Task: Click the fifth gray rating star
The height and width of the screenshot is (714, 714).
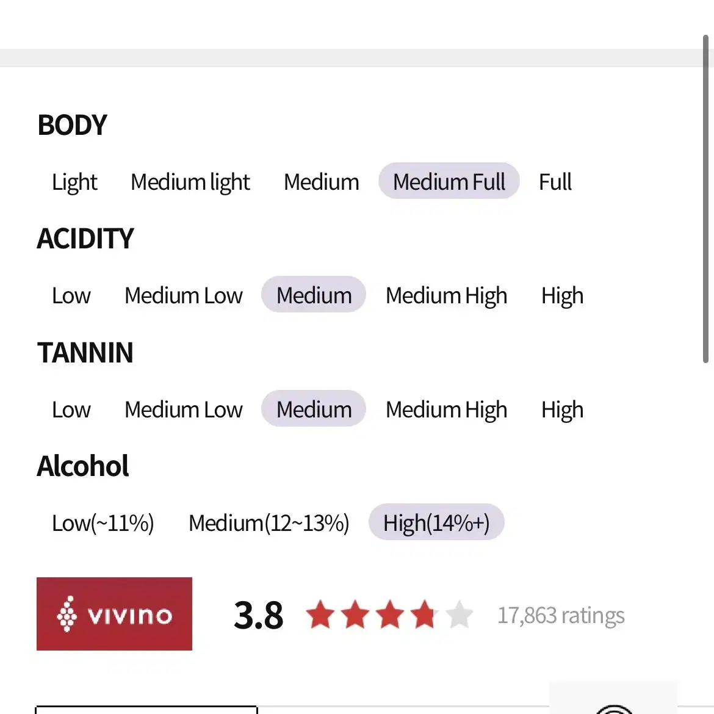Action: tap(460, 615)
